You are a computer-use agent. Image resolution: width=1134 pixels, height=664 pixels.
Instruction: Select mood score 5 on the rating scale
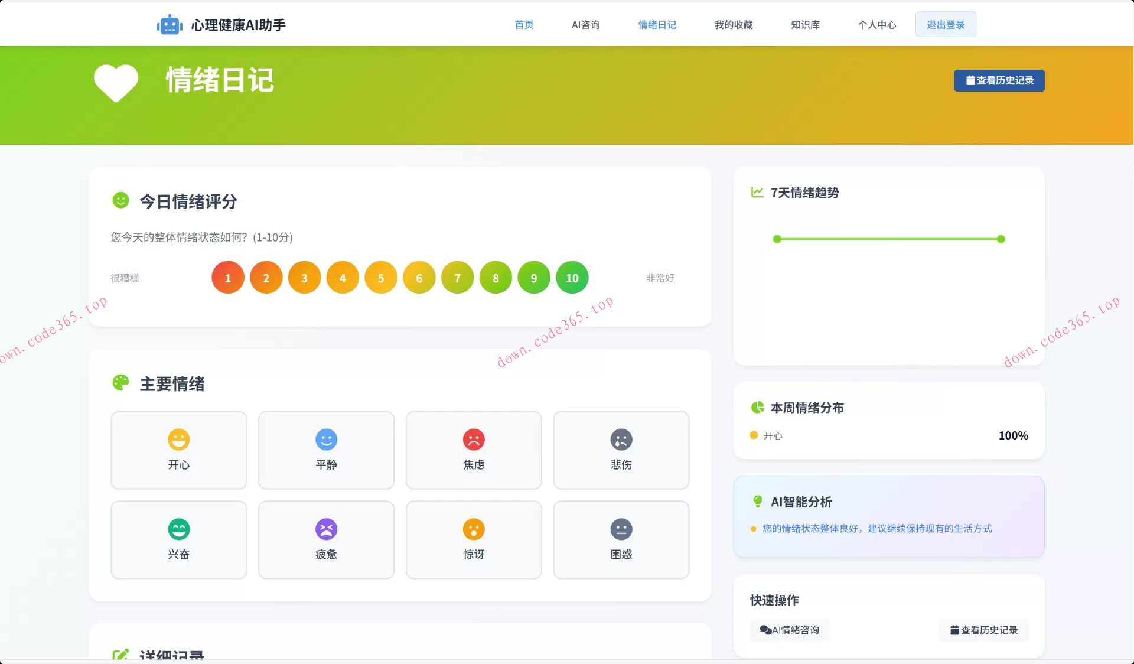pos(381,277)
